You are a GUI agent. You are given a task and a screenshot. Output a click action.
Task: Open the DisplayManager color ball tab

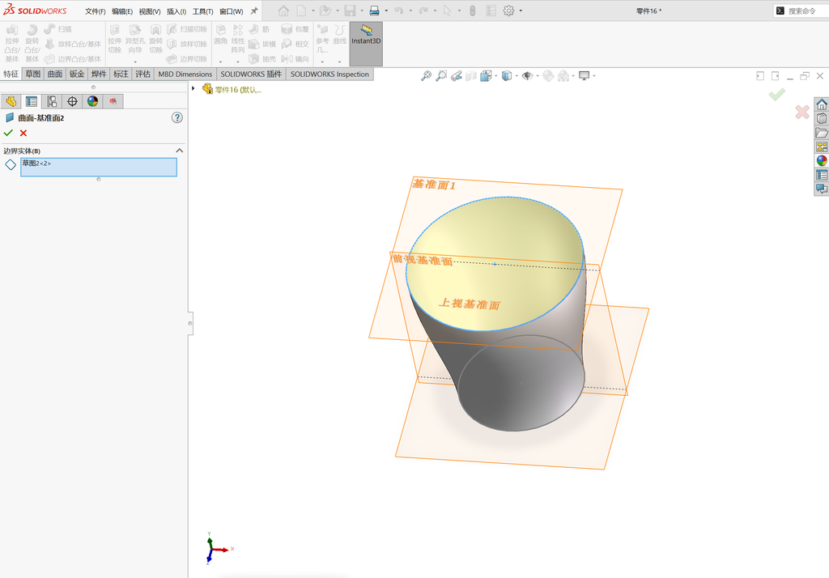click(92, 101)
